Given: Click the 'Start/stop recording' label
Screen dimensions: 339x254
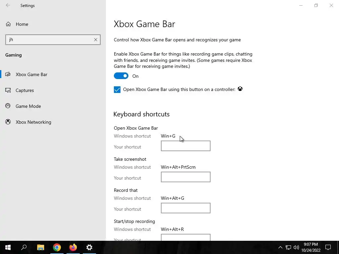Looking at the screenshot, I should [x=134, y=221].
